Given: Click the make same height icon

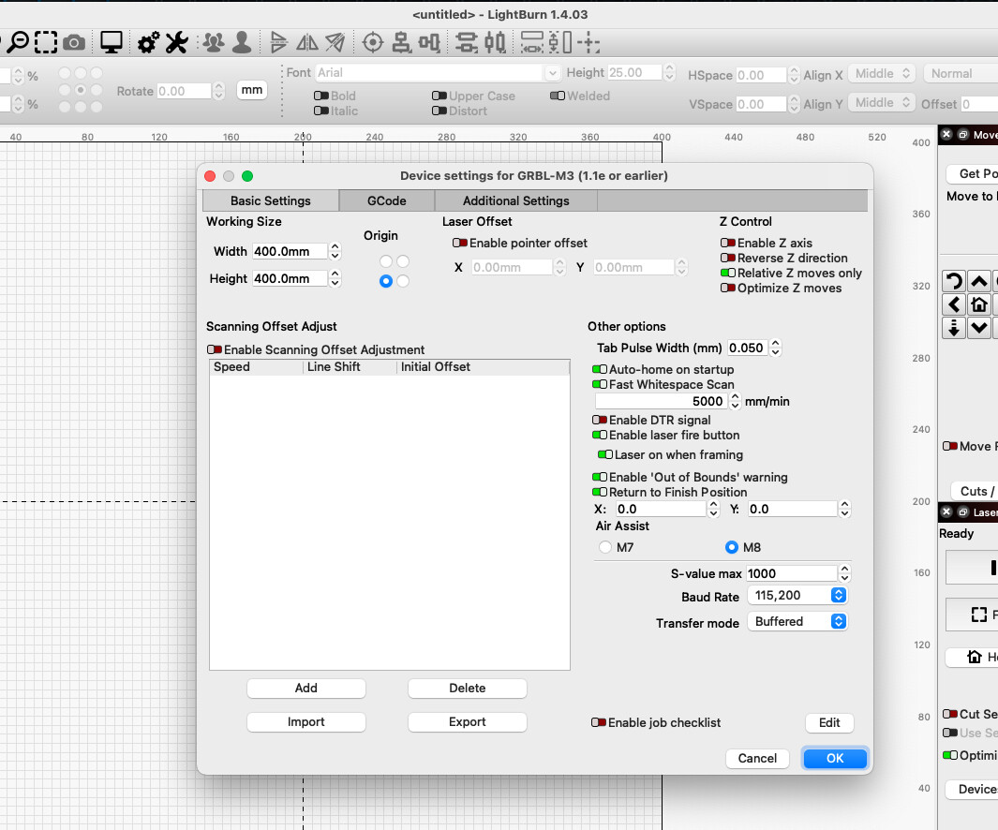Looking at the screenshot, I should (560, 43).
